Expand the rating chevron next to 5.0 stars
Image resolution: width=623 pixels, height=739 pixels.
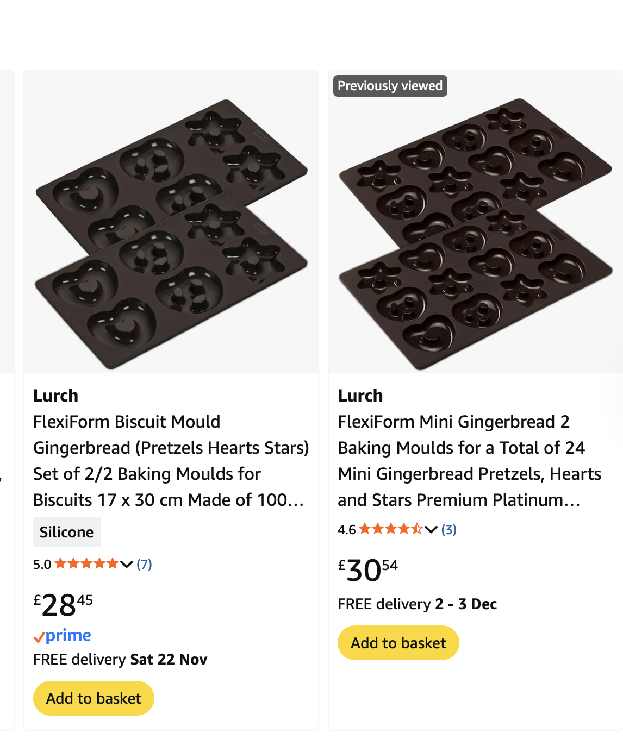127,565
